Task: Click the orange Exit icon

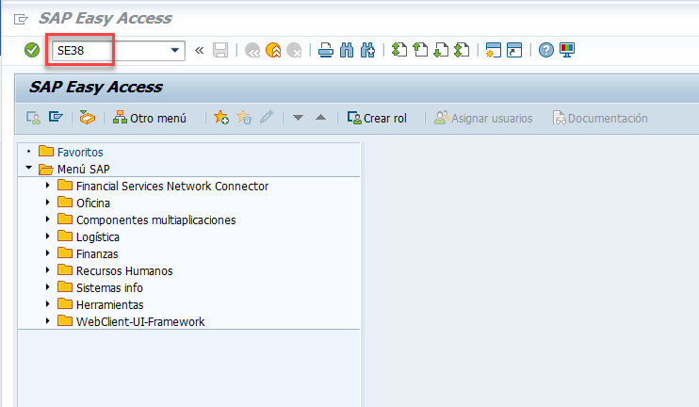Action: coord(273,50)
